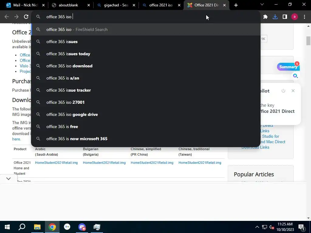Screen dimensions: 311x233
Task: Open the tab search dropdown arrow
Action: pyautogui.click(x=262, y=4)
